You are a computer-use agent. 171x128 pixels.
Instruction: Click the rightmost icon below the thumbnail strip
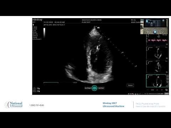(x=167, y=90)
